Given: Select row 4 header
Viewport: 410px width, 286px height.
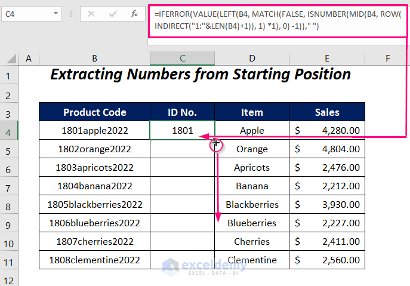Looking at the screenshot, I should click(8, 130).
